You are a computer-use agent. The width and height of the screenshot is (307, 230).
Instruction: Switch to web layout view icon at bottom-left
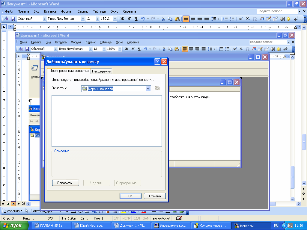point(8,204)
